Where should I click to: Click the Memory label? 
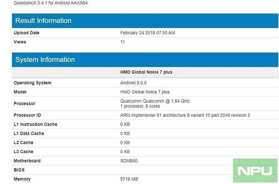pyautogui.click(x=22, y=179)
